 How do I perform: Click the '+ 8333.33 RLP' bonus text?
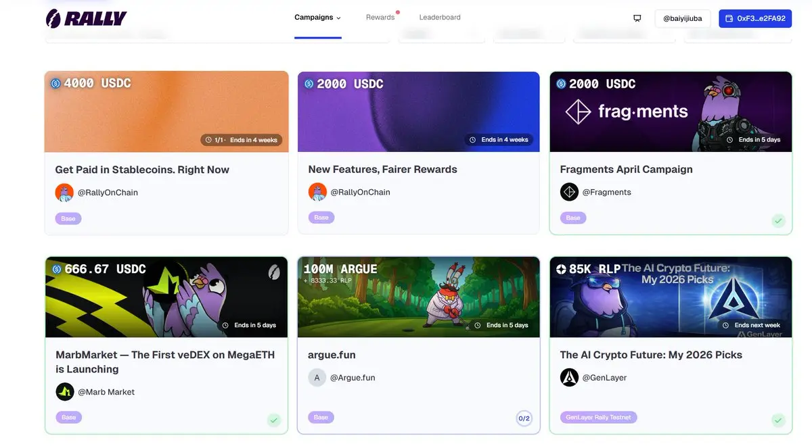pos(328,280)
